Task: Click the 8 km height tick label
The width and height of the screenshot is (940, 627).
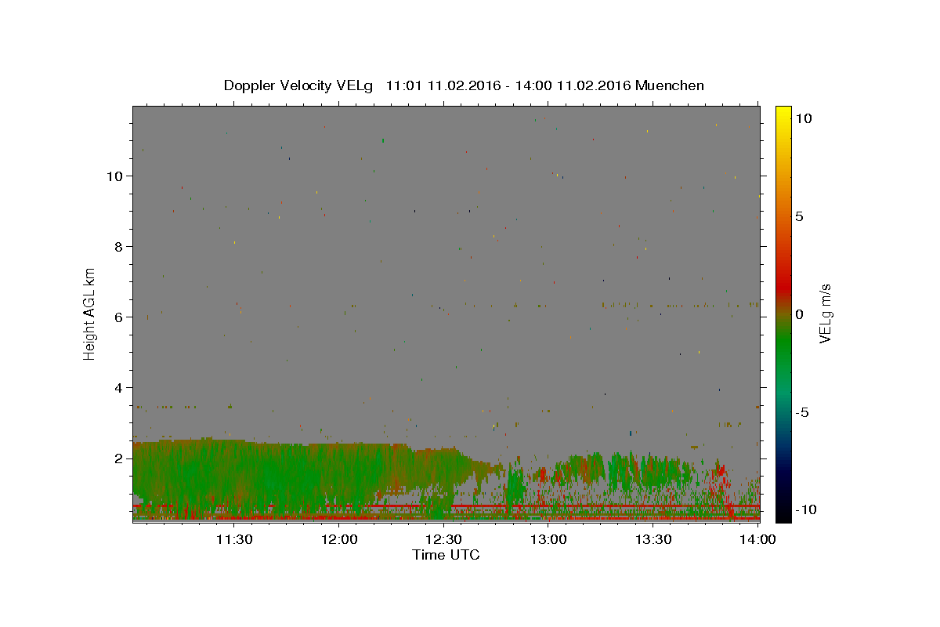Action: (121, 246)
